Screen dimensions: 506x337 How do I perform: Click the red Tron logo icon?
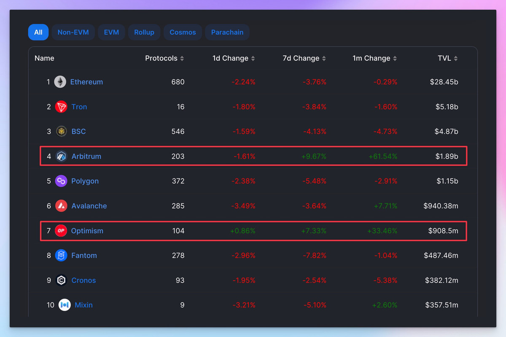click(61, 107)
